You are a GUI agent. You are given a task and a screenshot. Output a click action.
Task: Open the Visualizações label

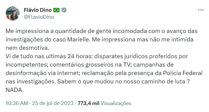tap(116, 103)
